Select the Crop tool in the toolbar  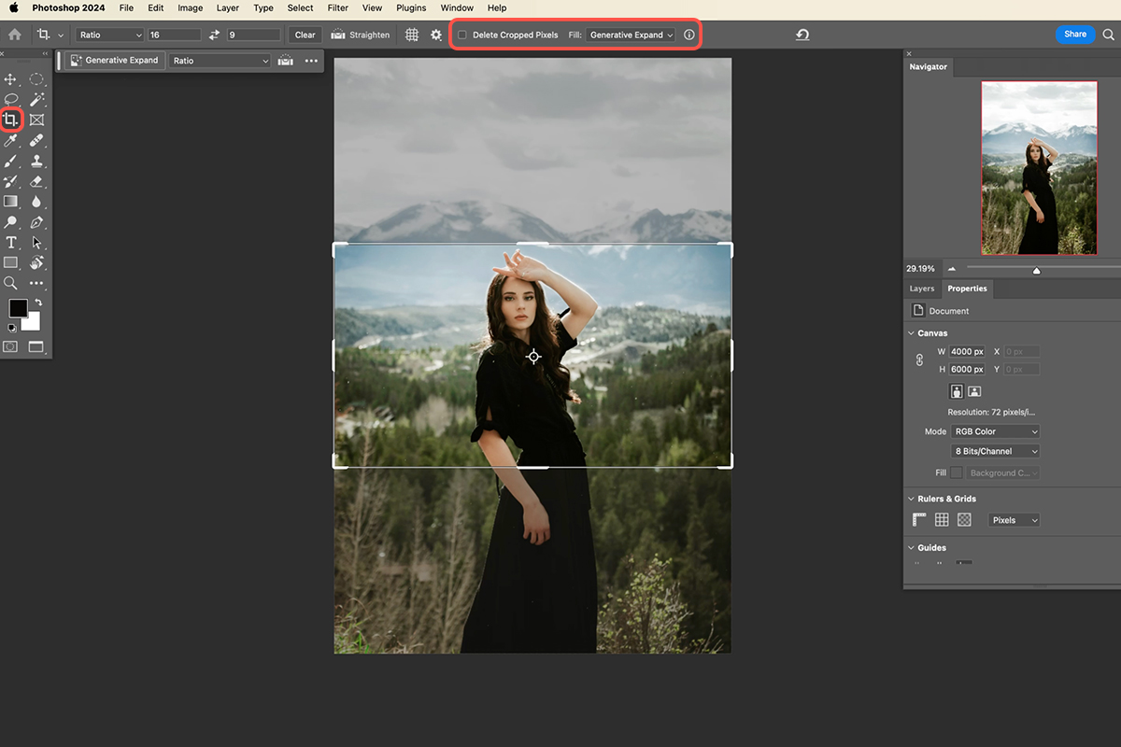(x=11, y=120)
